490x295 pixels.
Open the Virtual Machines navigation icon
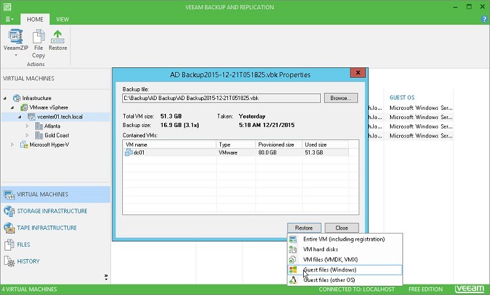click(x=9, y=194)
